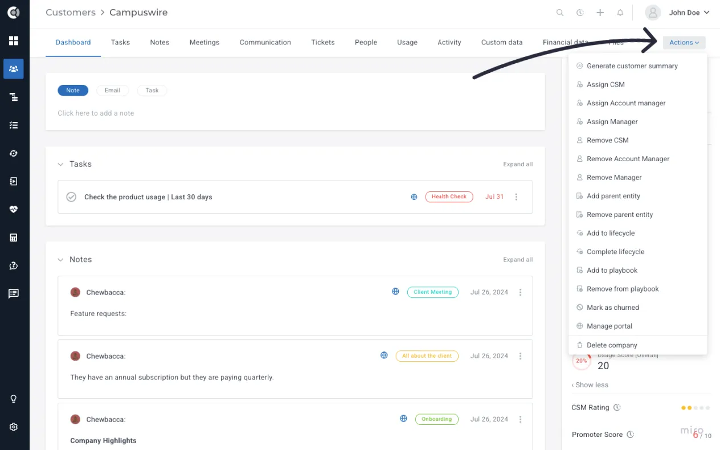Click history icon next to CSM Rating
720x450 pixels.
[x=617, y=407]
